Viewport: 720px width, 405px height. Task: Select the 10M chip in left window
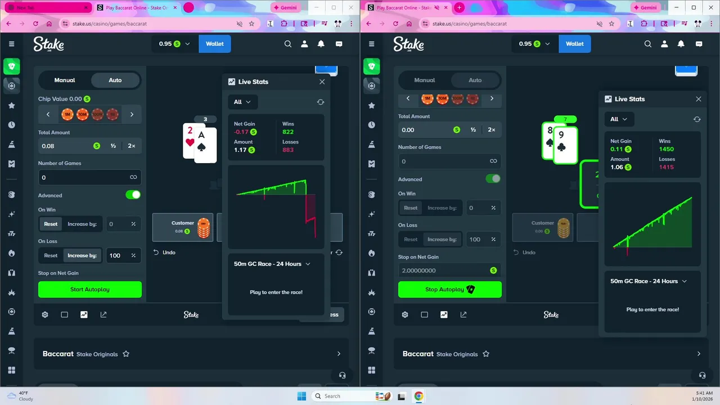[82, 115]
